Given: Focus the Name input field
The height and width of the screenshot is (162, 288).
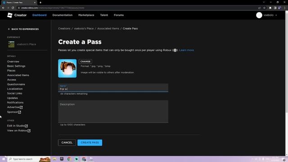Looking at the screenshot, I should click(113, 88).
